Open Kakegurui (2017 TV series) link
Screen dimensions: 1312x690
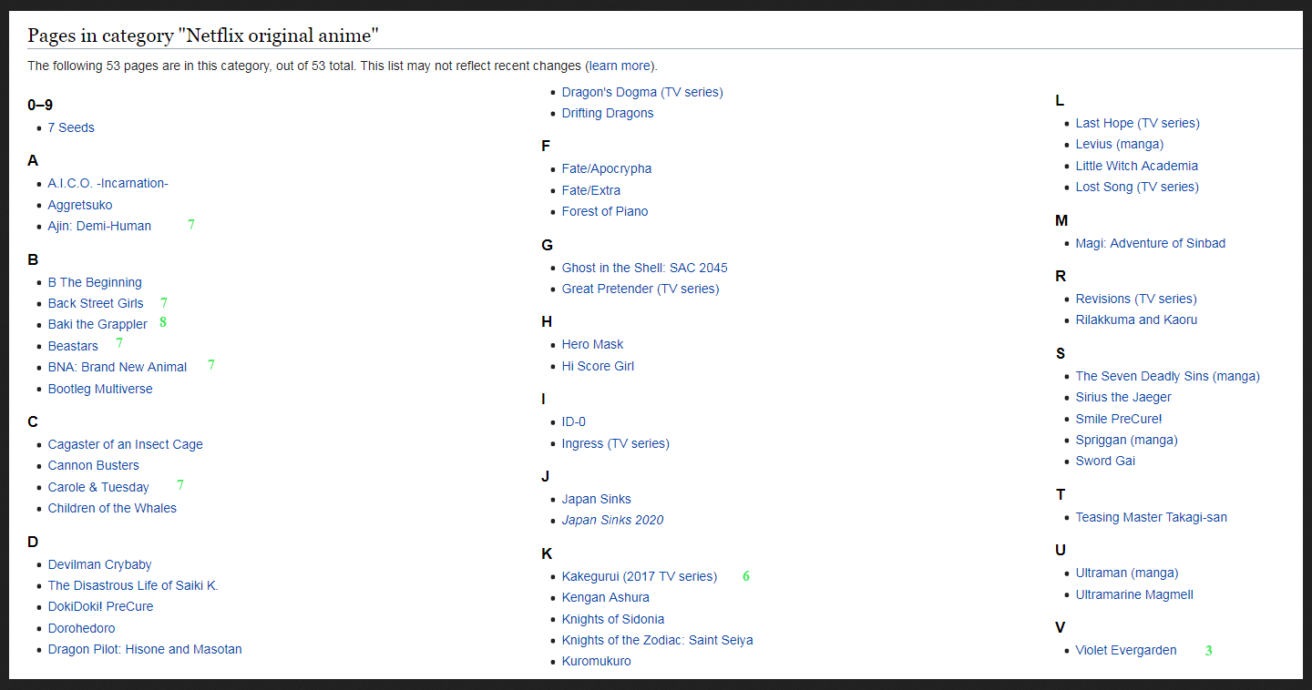(x=640, y=576)
